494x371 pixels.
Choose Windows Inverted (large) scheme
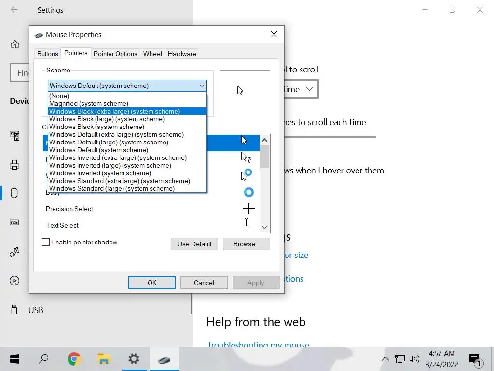pyautogui.click(x=127, y=165)
